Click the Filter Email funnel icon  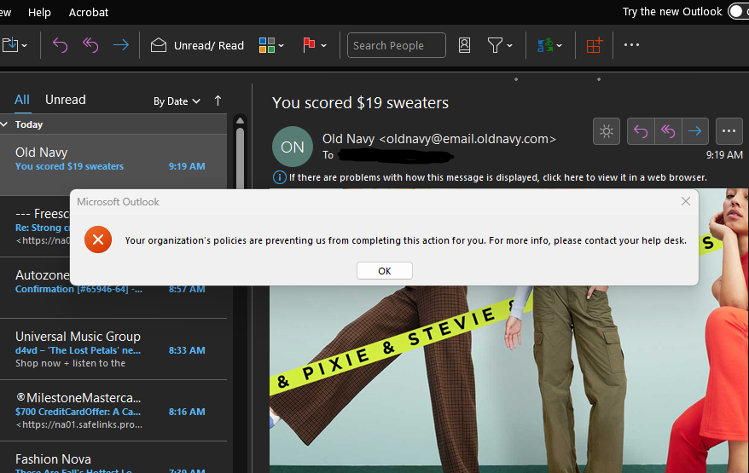point(495,45)
